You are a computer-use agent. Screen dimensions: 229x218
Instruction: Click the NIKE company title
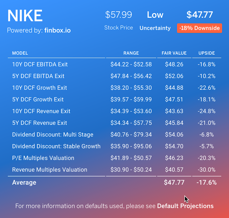click(x=25, y=16)
